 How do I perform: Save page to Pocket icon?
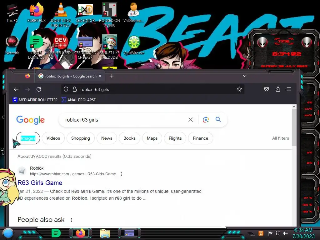coord(266,89)
